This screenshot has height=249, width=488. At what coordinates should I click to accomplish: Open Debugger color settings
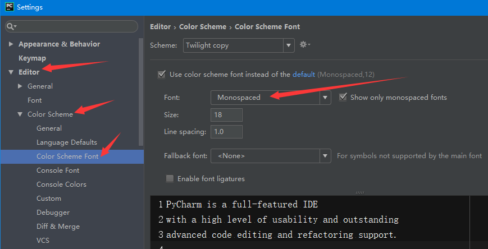click(53, 213)
